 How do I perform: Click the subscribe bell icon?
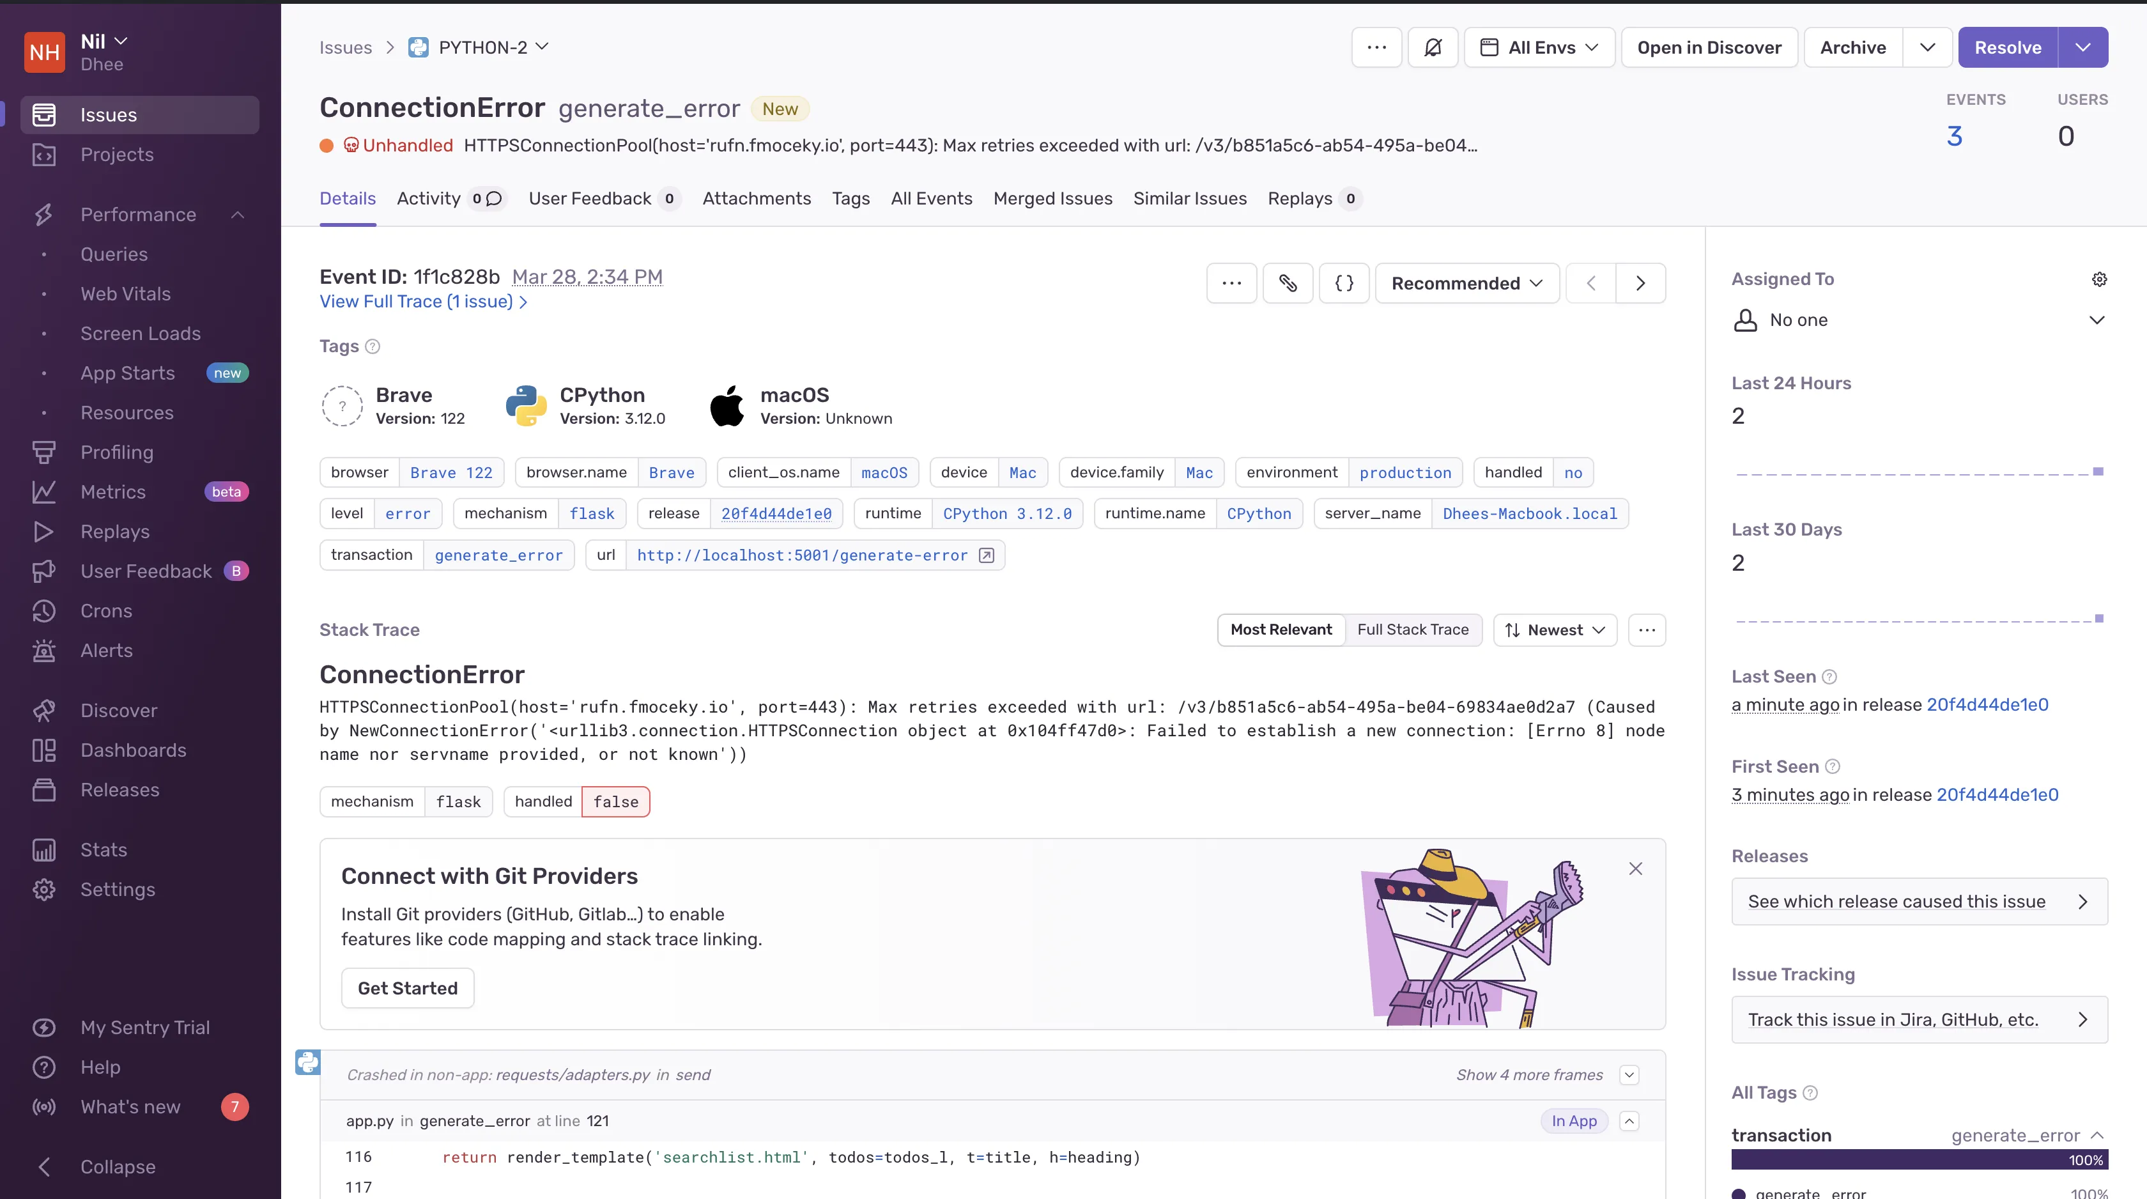(x=1433, y=47)
